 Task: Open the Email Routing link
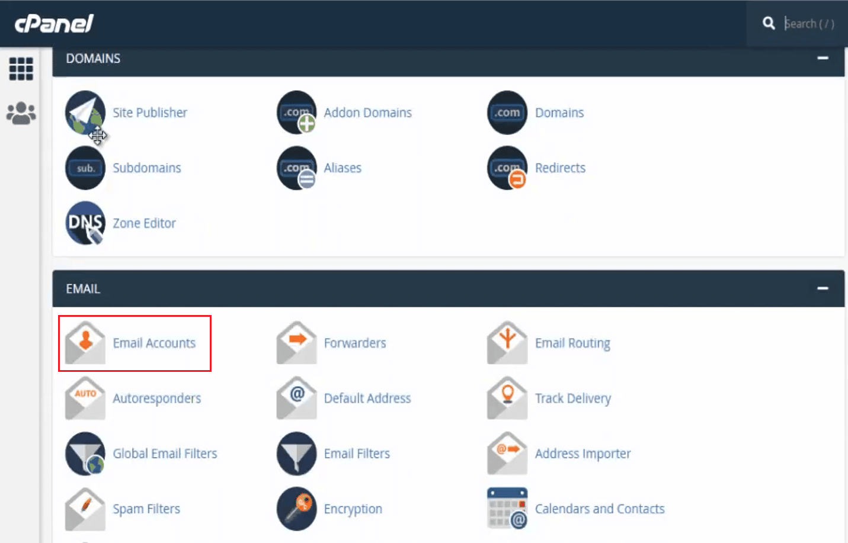pos(572,343)
